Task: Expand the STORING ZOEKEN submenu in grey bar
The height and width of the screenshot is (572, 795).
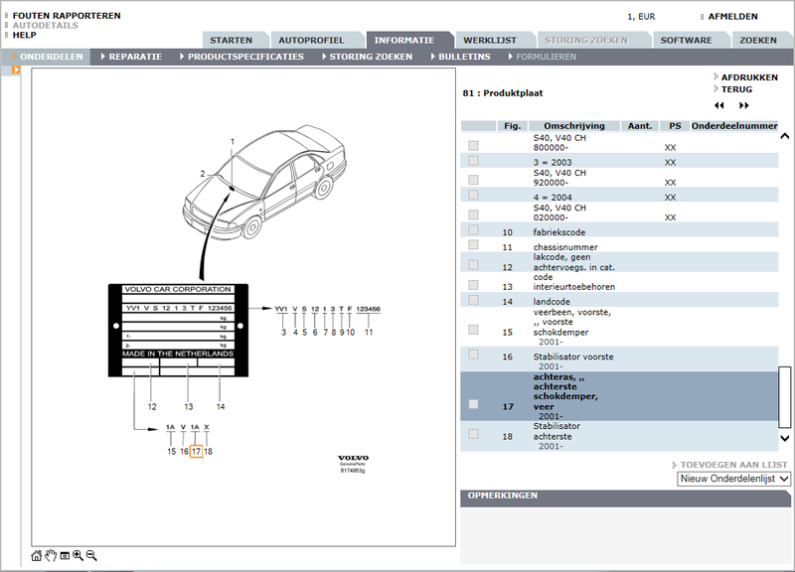Action: 368,57
